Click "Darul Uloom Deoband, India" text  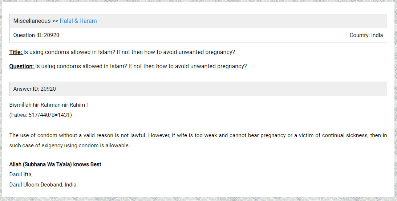[x=43, y=185]
